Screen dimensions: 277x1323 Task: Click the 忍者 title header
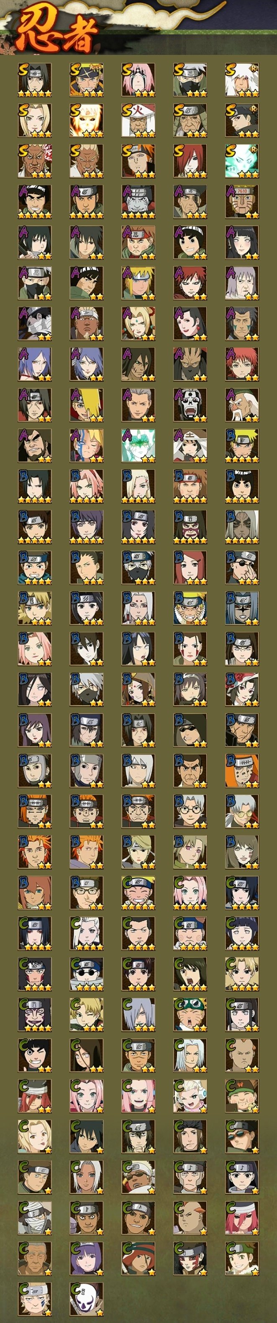click(x=57, y=32)
